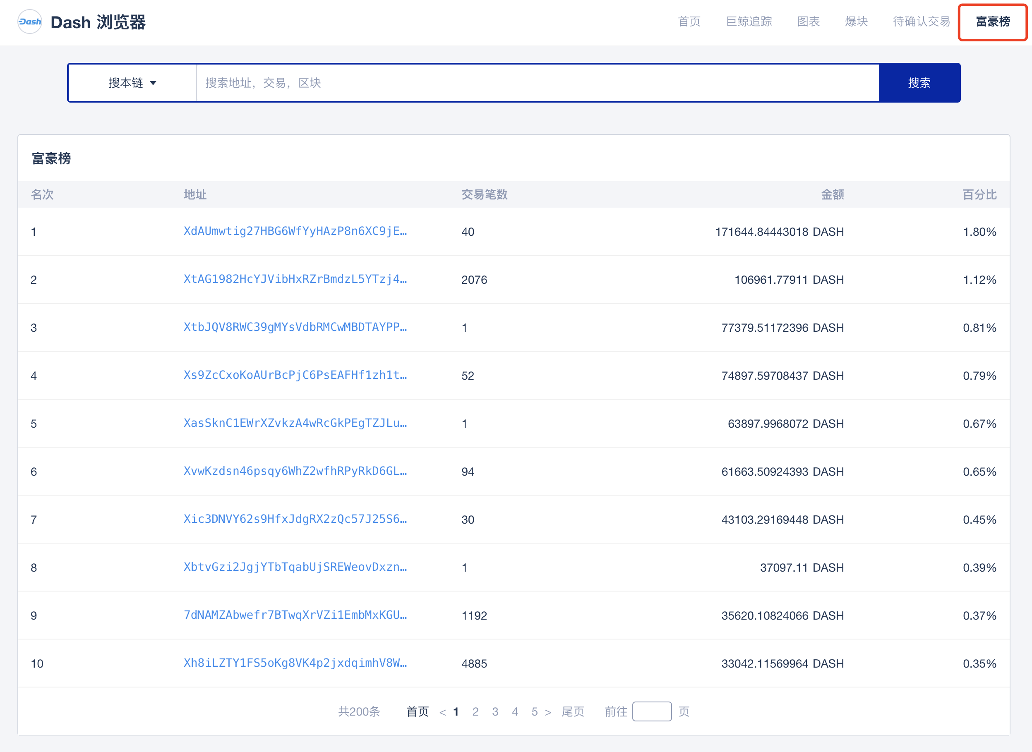The width and height of the screenshot is (1032, 752).
Task: Open address 7dNAMZAbwefr7BTwqXrVZi1EmbMxKGU…
Action: (295, 615)
